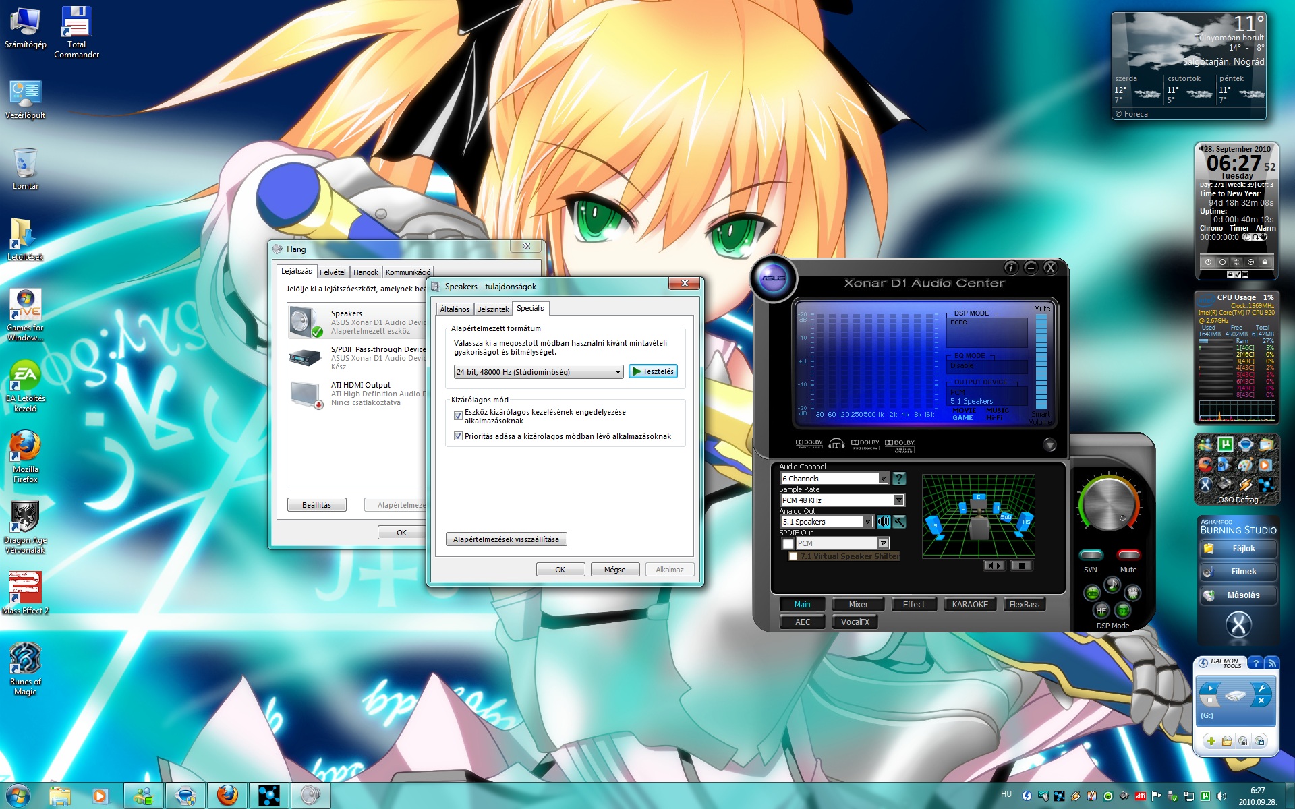Screen dimensions: 1295x809
Task: Activate the HF DSP mode button
Action: (x=1101, y=611)
